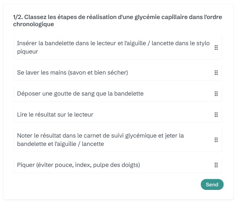Image resolution: width=237 pixels, height=203 pixels.
Task: Choose the 'Lire le résultat sur le lecteur' step
Action: tap(55, 115)
